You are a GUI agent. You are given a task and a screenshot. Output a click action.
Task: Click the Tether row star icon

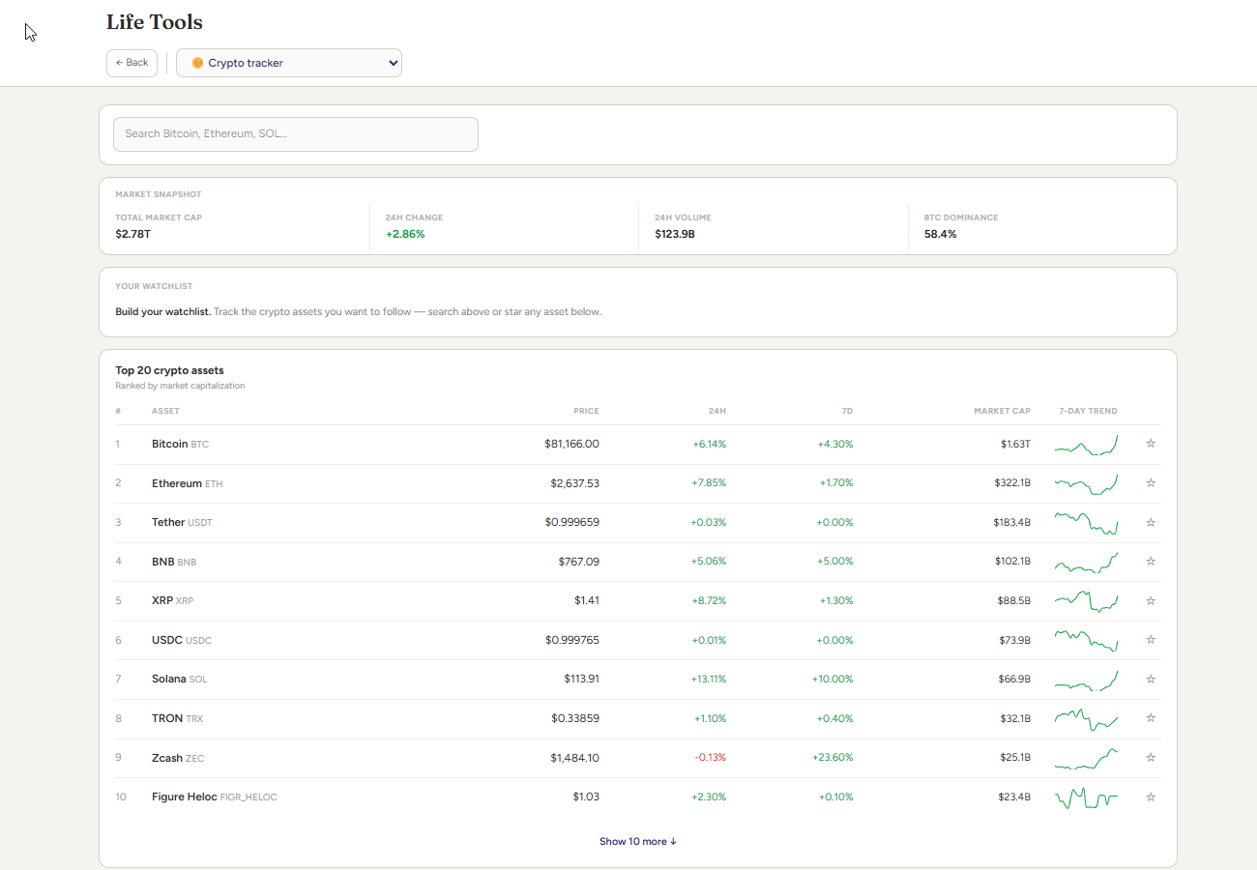tap(1151, 522)
